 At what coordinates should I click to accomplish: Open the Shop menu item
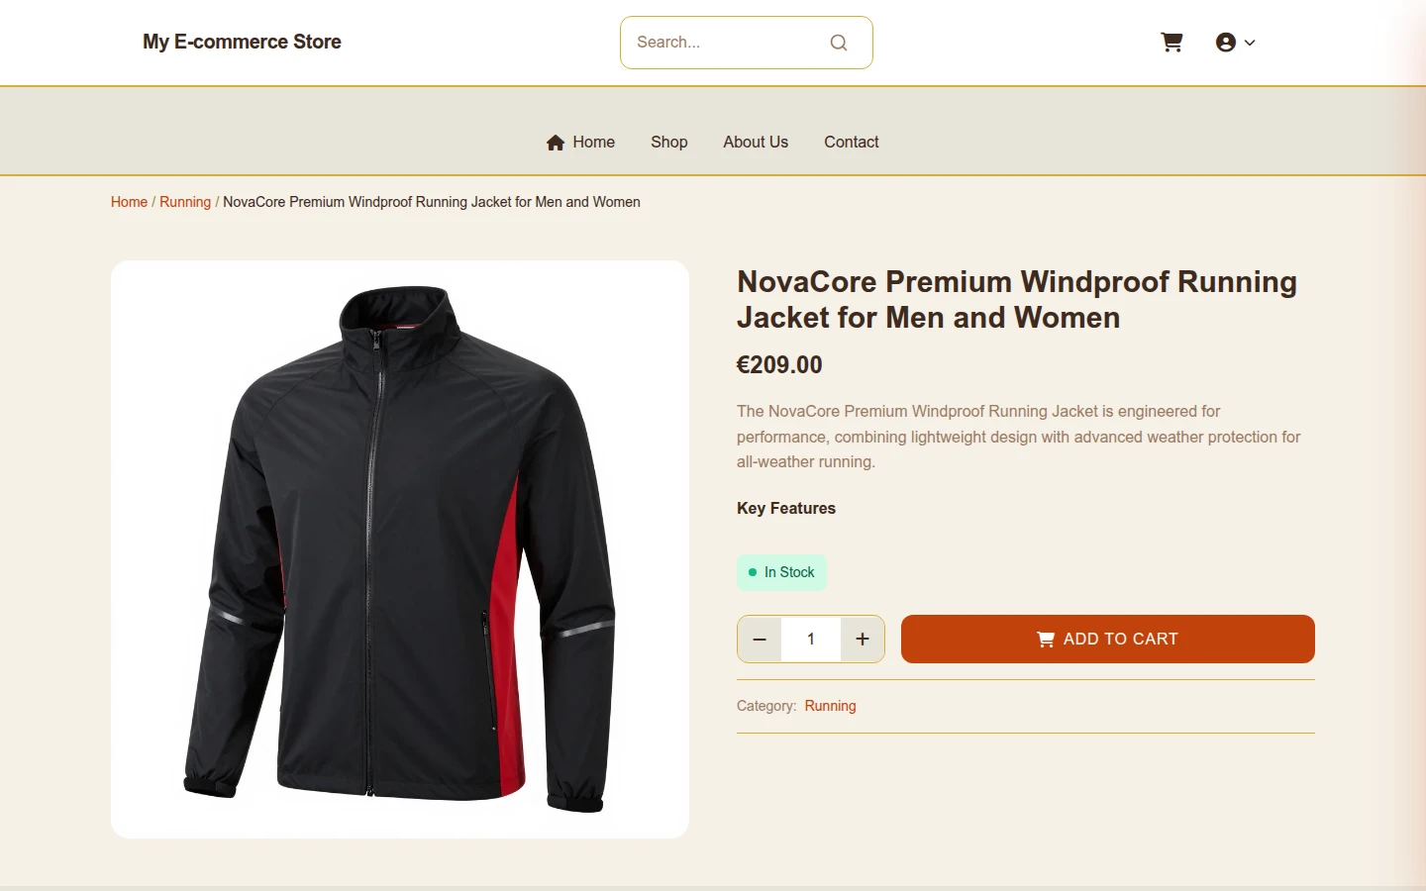coord(669,142)
